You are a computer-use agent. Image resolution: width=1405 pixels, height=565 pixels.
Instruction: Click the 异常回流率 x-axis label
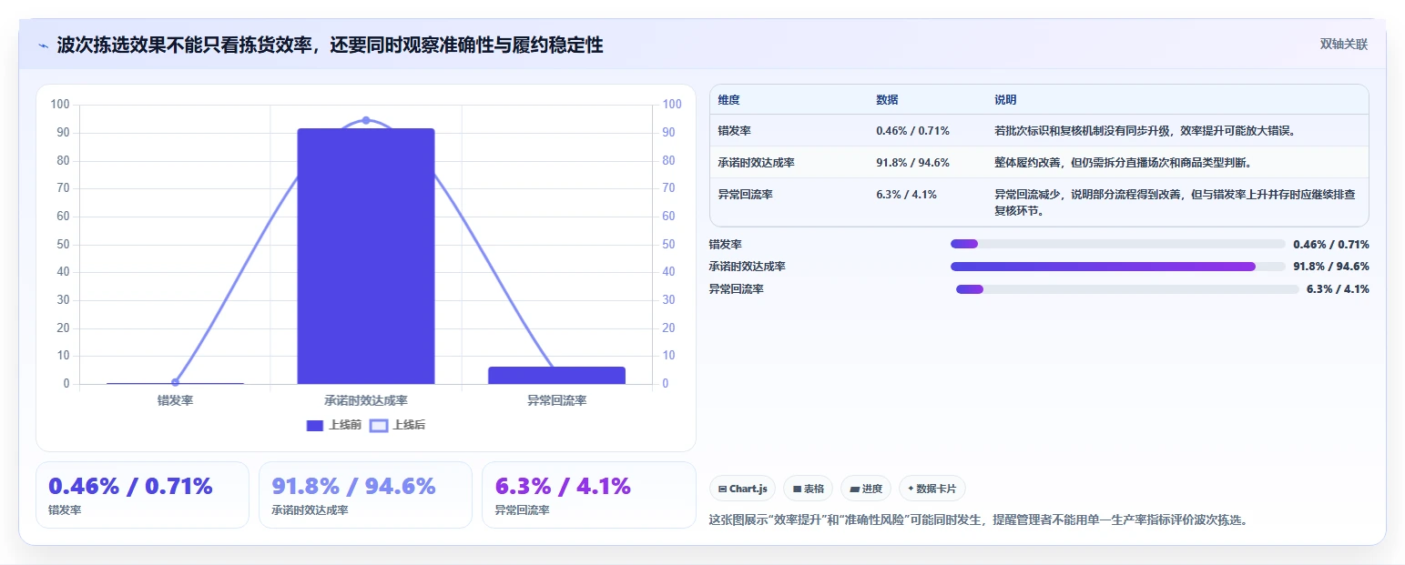[557, 400]
